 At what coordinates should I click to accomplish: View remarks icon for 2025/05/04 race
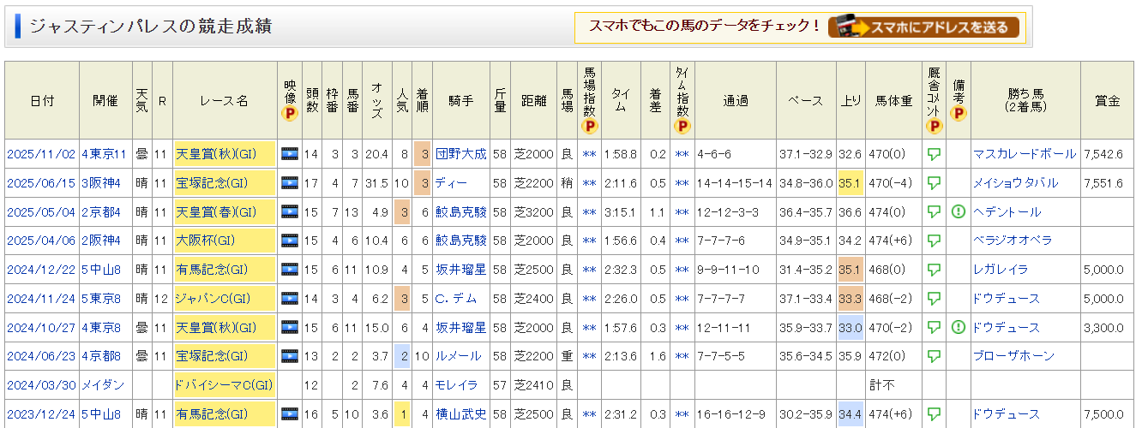(x=959, y=211)
